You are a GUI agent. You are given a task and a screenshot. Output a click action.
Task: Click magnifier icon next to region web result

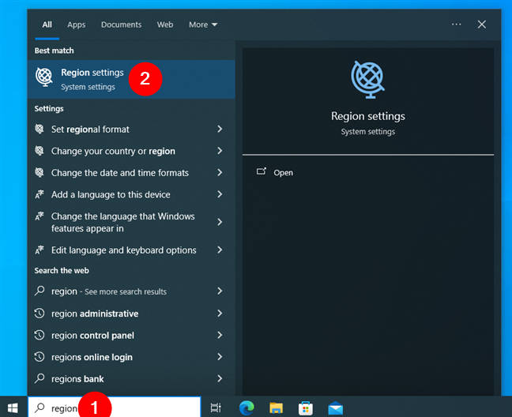[40, 291]
